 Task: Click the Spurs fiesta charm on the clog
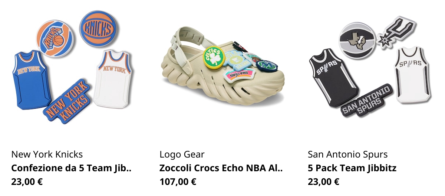point(237,75)
